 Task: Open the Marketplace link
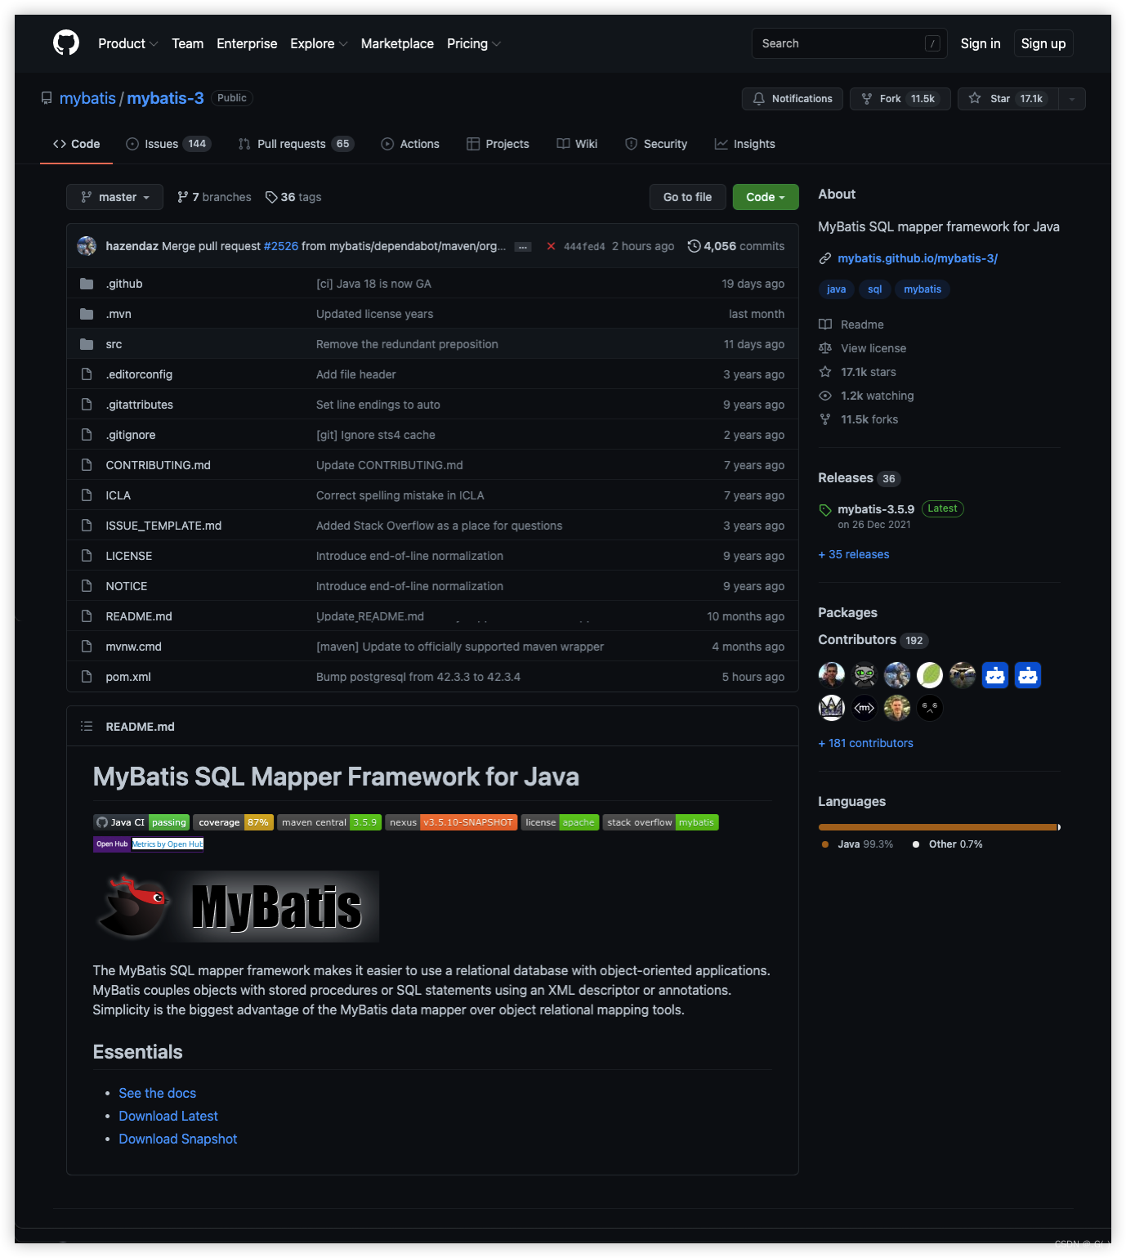click(397, 43)
